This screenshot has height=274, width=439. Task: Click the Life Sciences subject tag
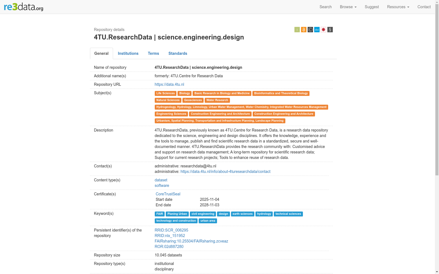(x=165, y=93)
